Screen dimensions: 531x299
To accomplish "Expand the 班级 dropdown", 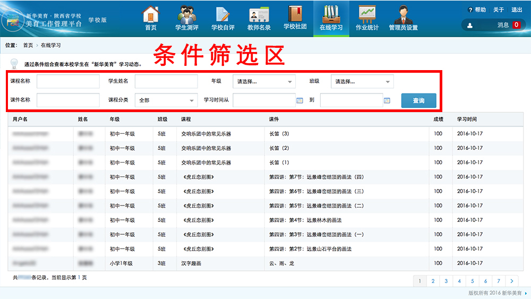I will tap(362, 82).
